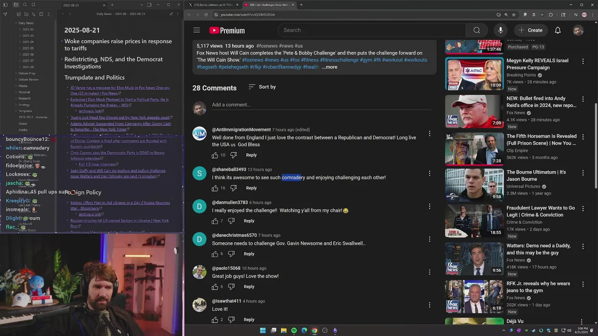This screenshot has width=598, height=336.
Task: Open 'Watters: Dems need a Daddy' thumbnail
Action: (474, 258)
